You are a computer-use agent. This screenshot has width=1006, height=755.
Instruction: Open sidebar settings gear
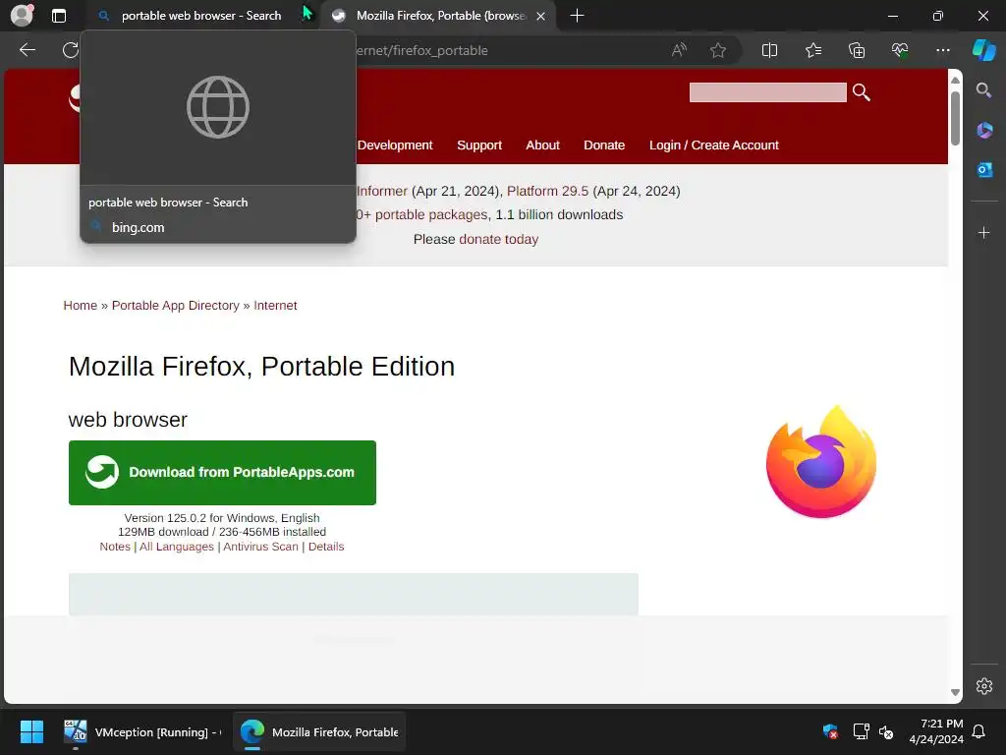pos(983,685)
